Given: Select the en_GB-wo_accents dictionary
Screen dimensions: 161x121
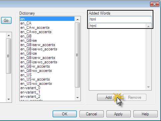Looking at the screenshot, I should (x=47, y=71).
